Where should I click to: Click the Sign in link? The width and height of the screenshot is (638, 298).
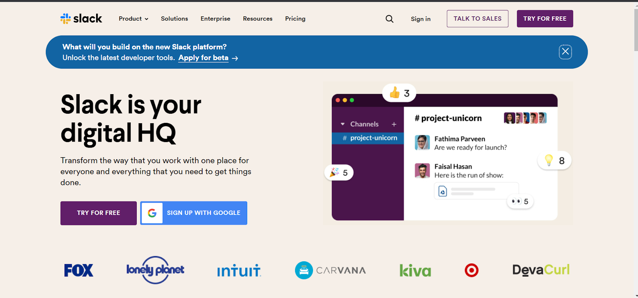[421, 19]
